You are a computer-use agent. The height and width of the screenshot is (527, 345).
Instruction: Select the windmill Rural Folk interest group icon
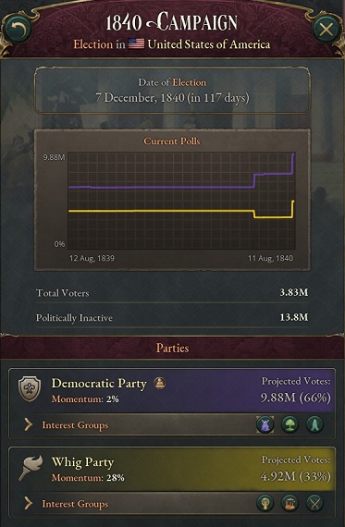pos(265,424)
